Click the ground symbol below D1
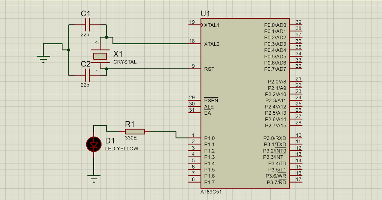This screenshot has height=200, width=382. (x=94, y=179)
